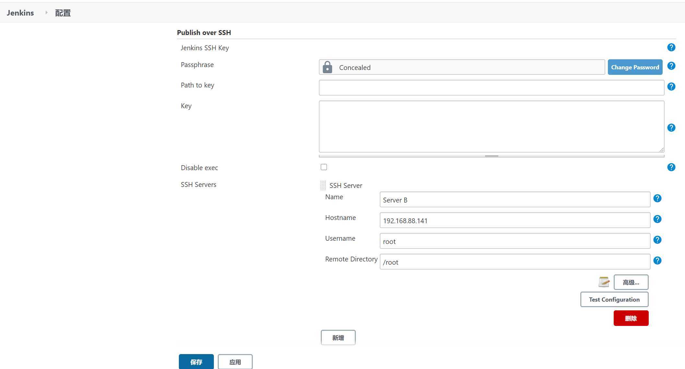Open help for Username field
This screenshot has height=369, width=685.
(657, 240)
